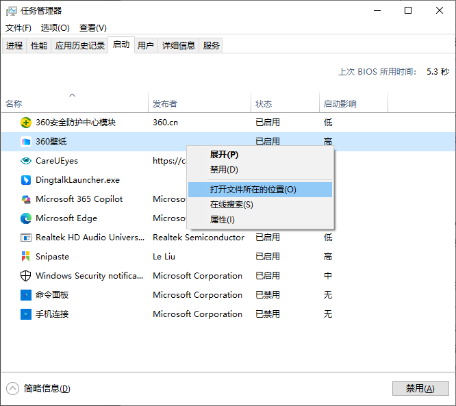Switch to the 进程 tab
This screenshot has height=406, width=456.
tap(14, 46)
